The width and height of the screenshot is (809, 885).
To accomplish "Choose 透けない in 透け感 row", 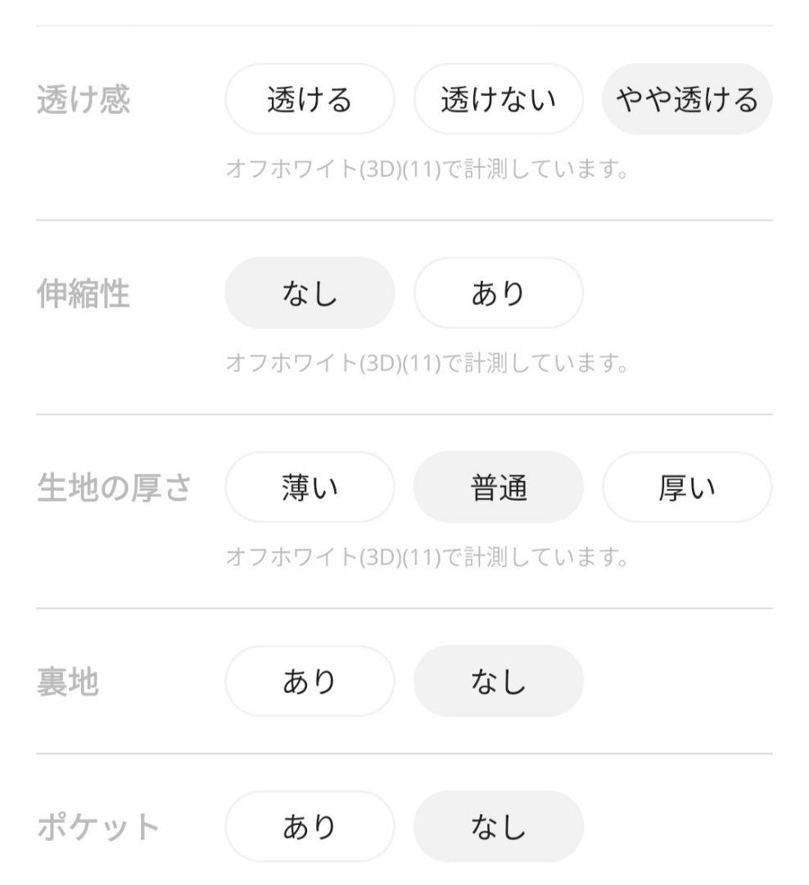I will 498,99.
